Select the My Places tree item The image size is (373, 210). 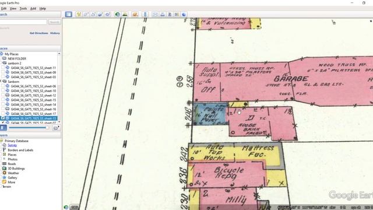click(x=12, y=54)
